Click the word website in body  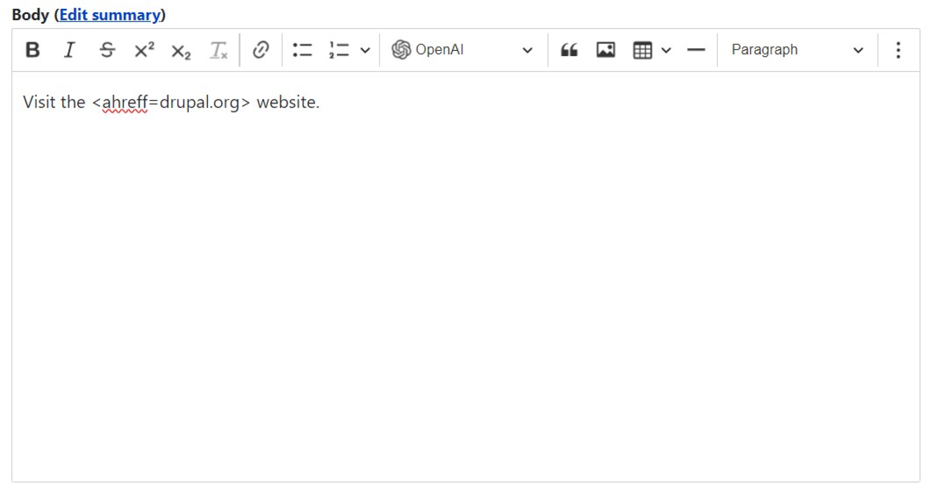[x=286, y=102]
